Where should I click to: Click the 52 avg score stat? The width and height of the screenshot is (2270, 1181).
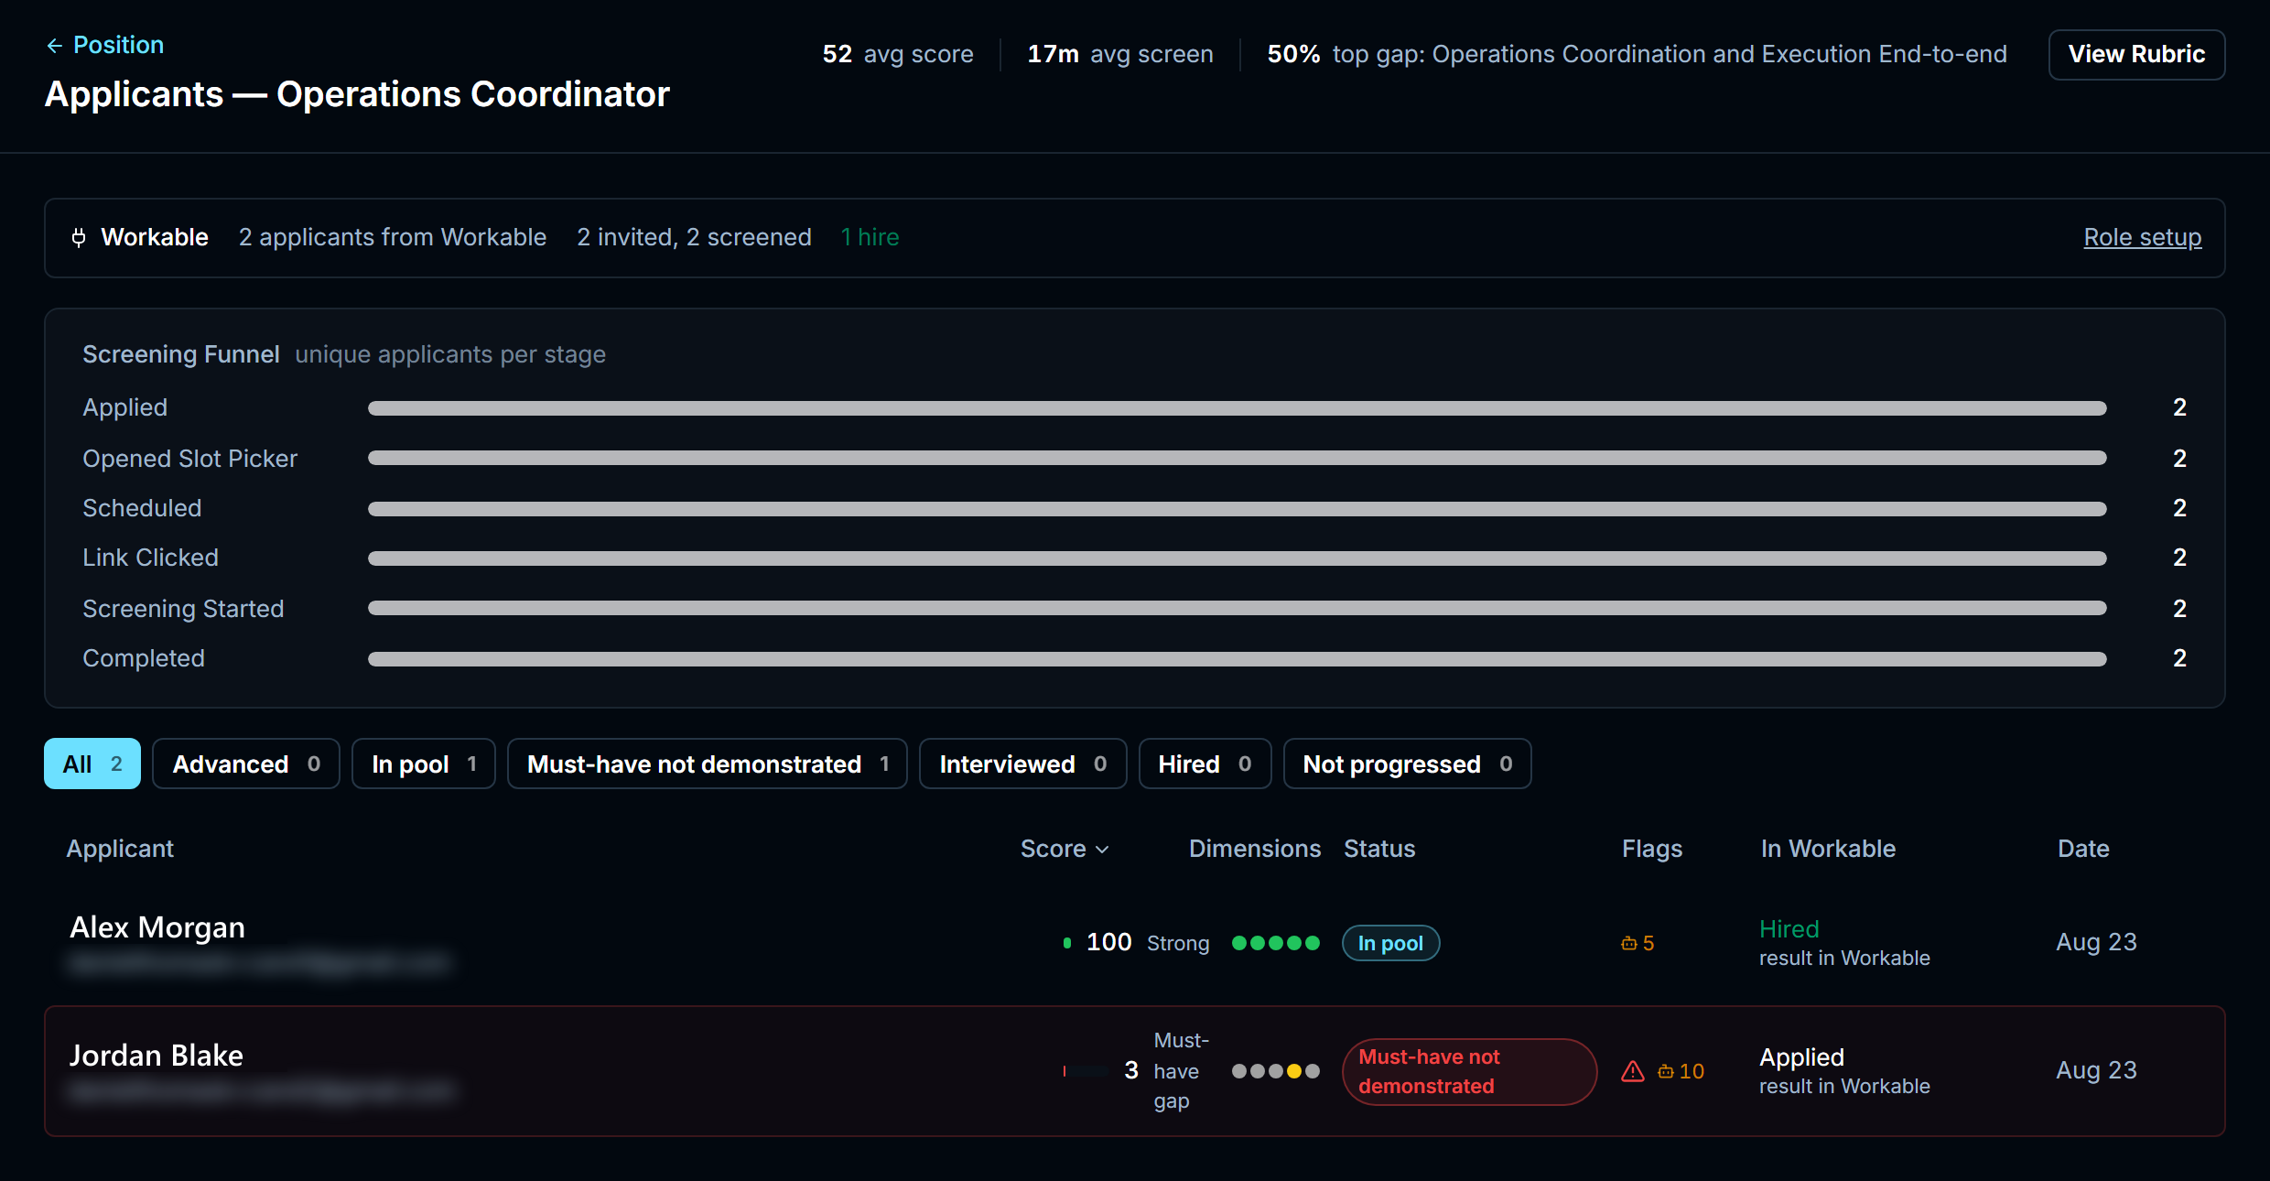897,54
